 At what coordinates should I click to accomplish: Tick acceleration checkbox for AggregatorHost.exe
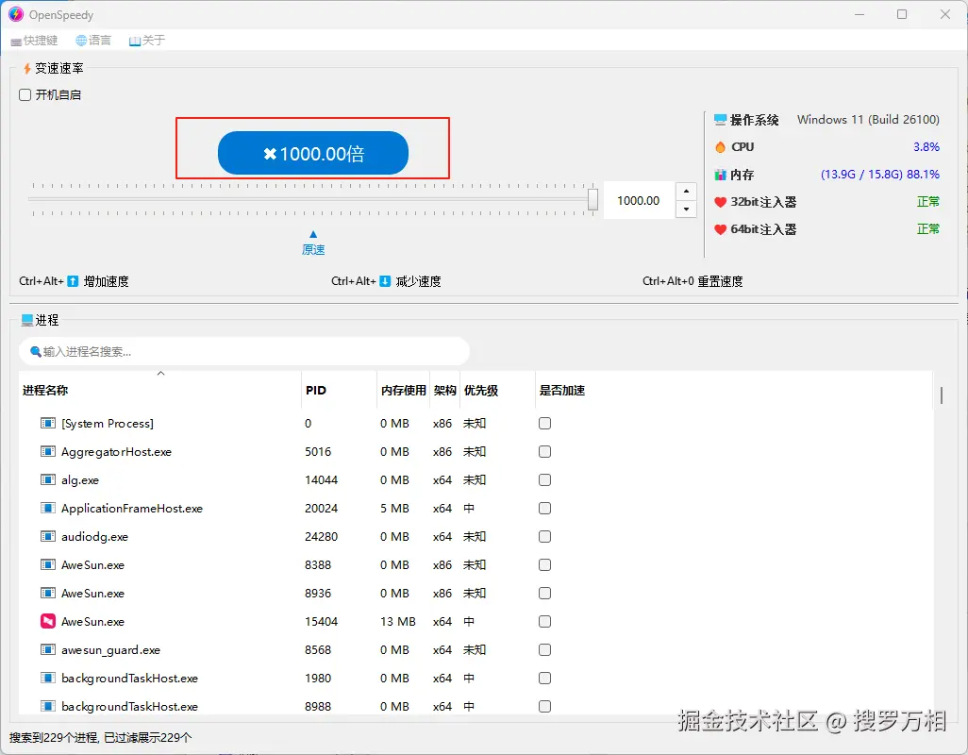pyautogui.click(x=544, y=452)
